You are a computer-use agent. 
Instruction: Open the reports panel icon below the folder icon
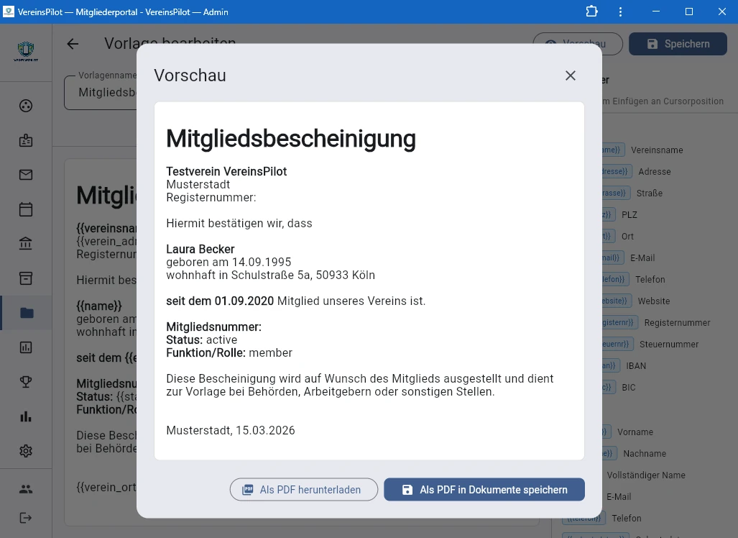pyautogui.click(x=26, y=347)
